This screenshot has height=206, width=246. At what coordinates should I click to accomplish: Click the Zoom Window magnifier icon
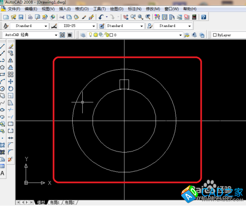click(140, 17)
